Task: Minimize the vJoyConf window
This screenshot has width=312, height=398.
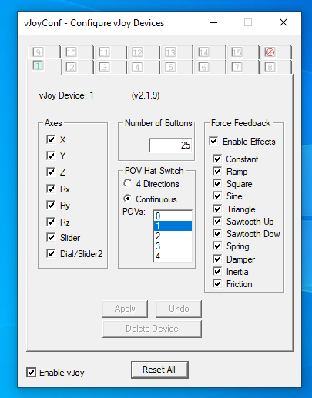Action: pyautogui.click(x=213, y=22)
